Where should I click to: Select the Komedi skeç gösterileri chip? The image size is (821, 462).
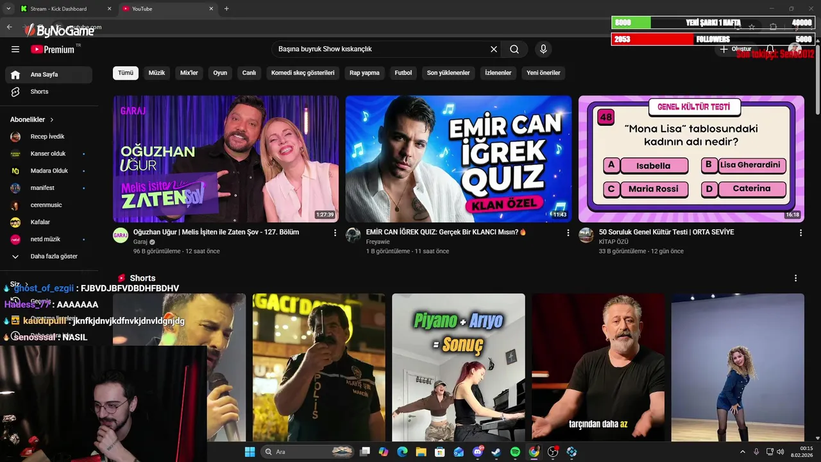coord(303,73)
